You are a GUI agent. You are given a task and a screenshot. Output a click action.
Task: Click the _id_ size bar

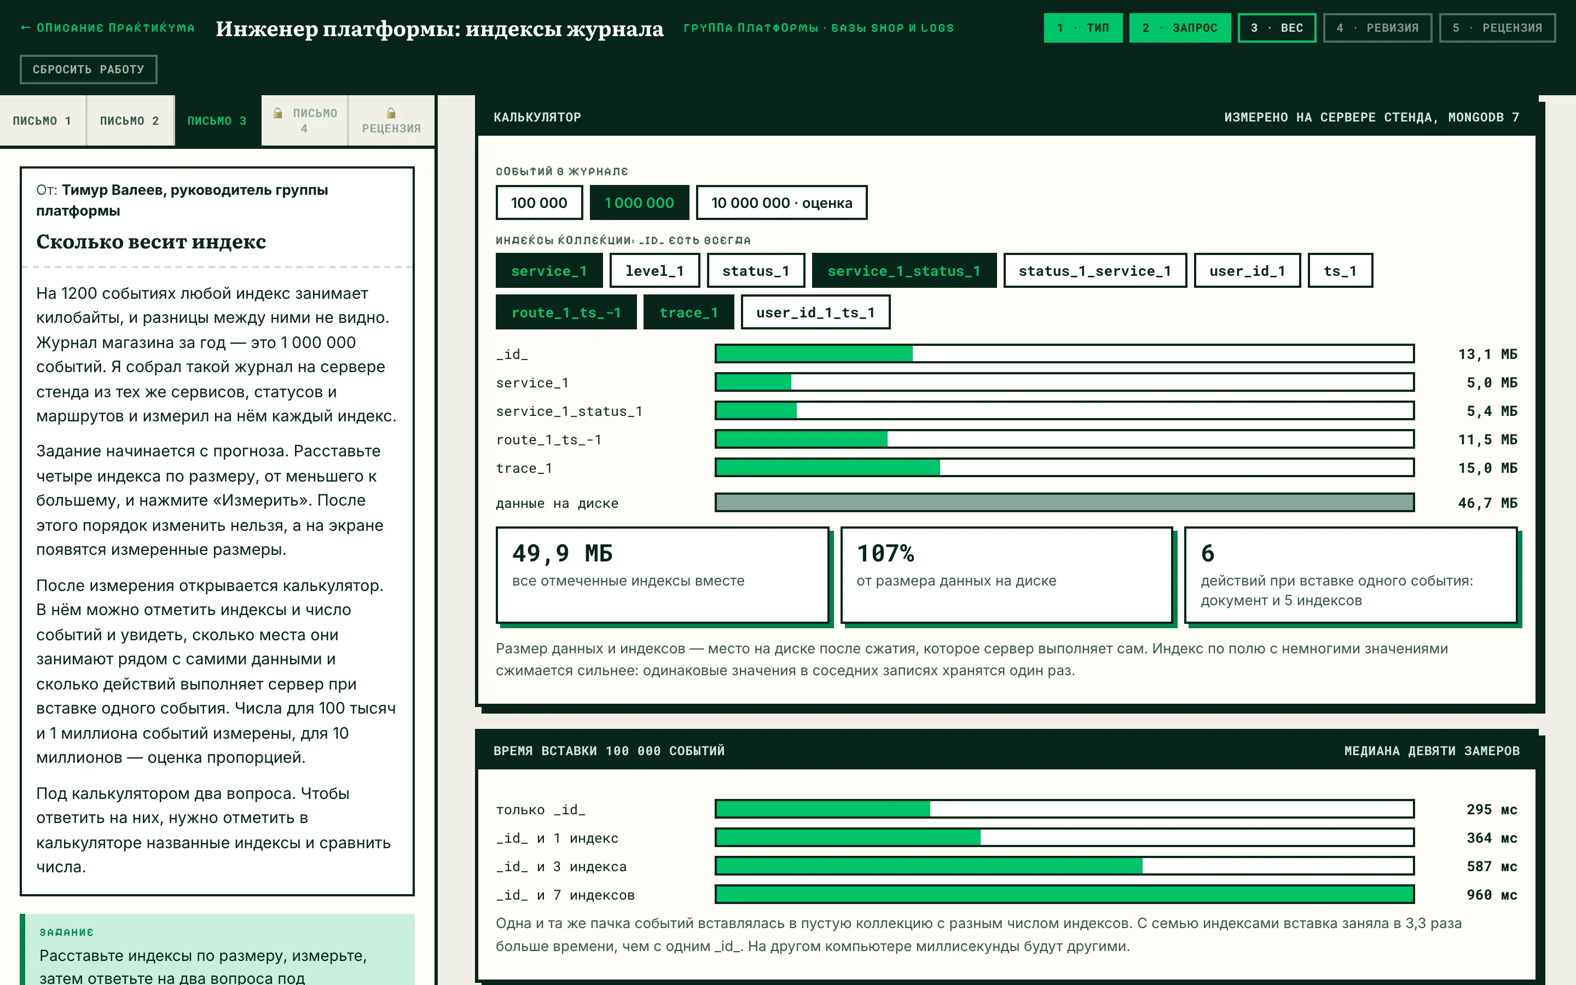(1064, 354)
